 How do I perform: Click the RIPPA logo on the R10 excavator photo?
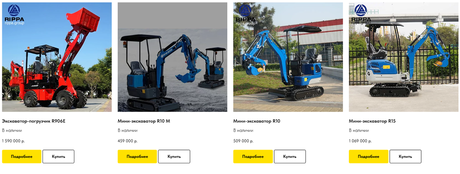(x=245, y=15)
